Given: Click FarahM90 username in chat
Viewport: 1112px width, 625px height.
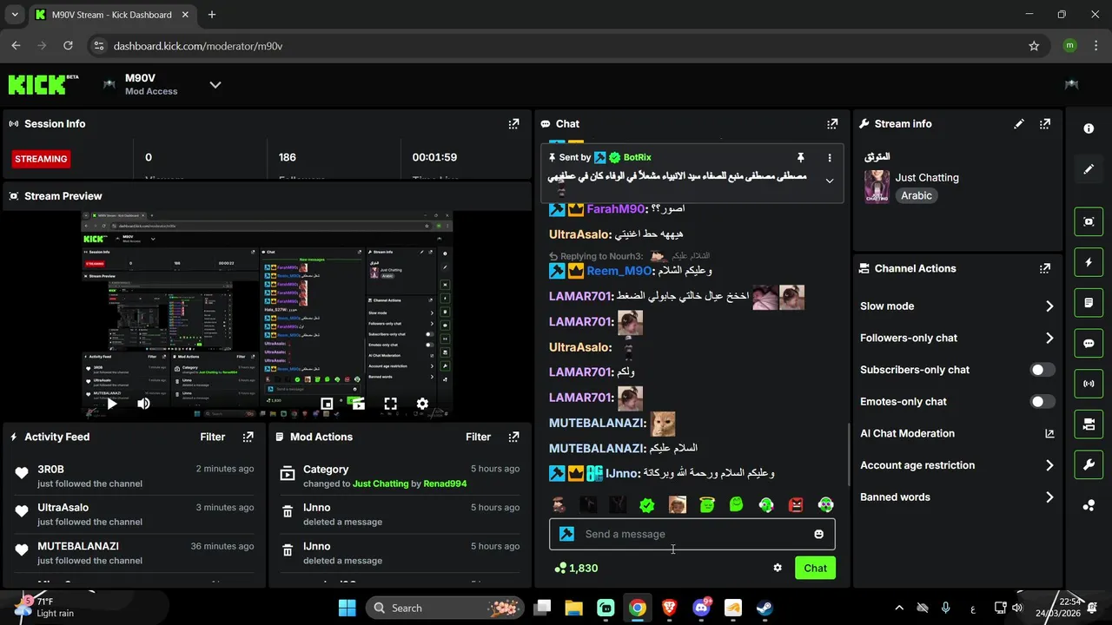Looking at the screenshot, I should [616, 209].
